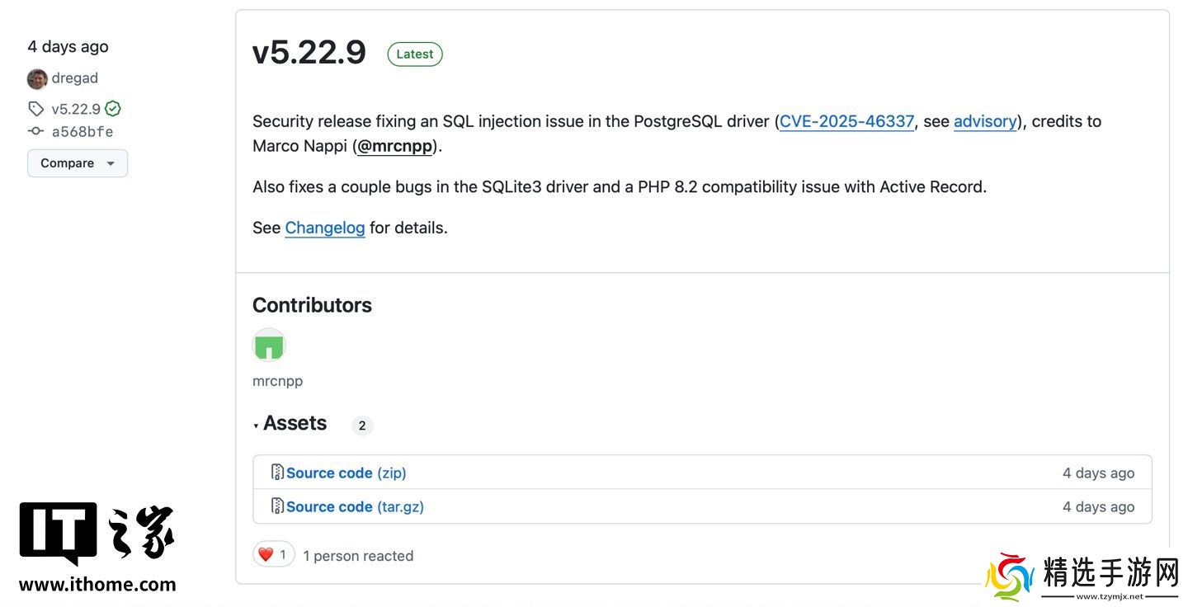Collapse the Assets section triangle
This screenshot has width=1188, height=607.
pyautogui.click(x=257, y=426)
